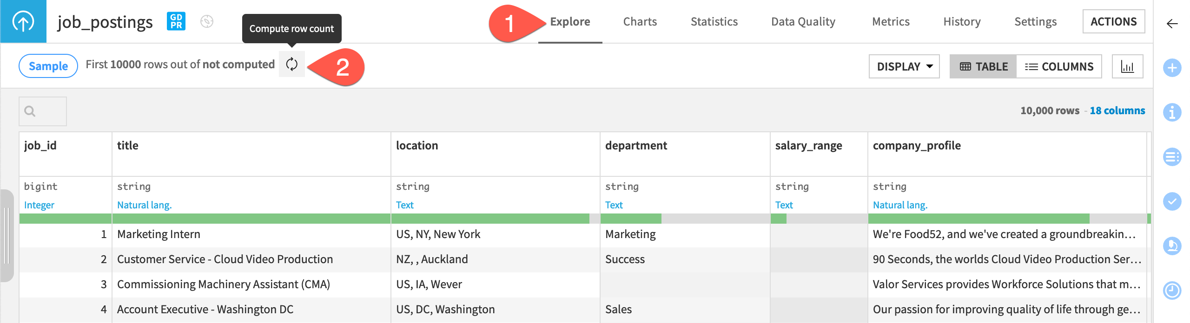1190x323 pixels.
Task: Click the Text meaning under salary_range
Action: tap(784, 205)
